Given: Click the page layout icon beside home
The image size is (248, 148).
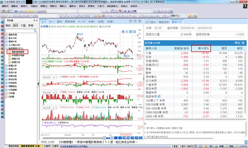Looking at the screenshot, I should [12, 11].
